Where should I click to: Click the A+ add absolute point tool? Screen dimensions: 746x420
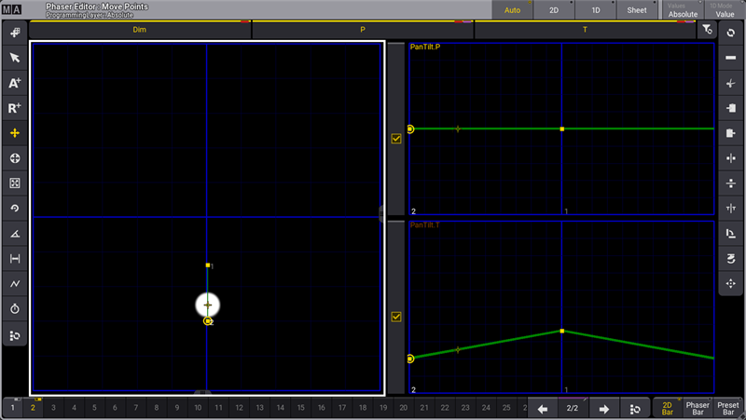pyautogui.click(x=14, y=83)
